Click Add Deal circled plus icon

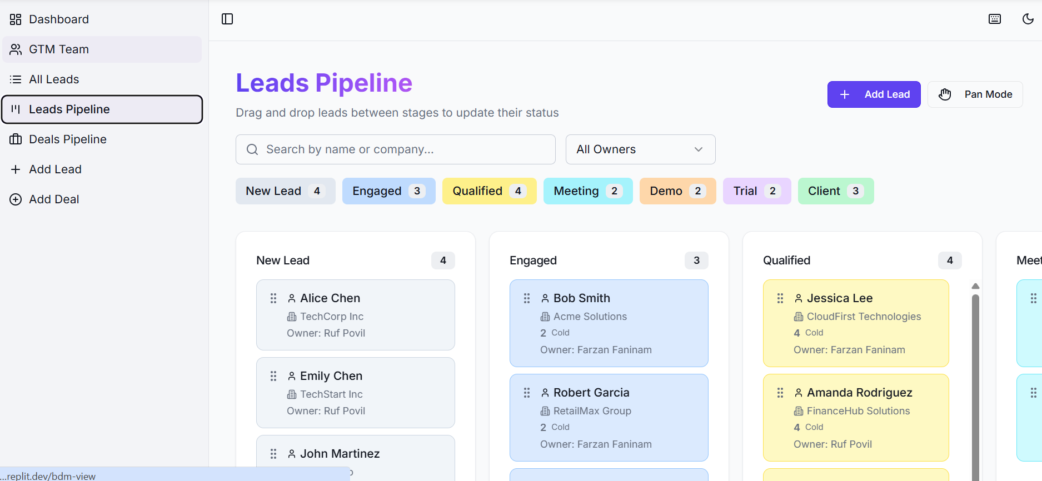(16, 199)
